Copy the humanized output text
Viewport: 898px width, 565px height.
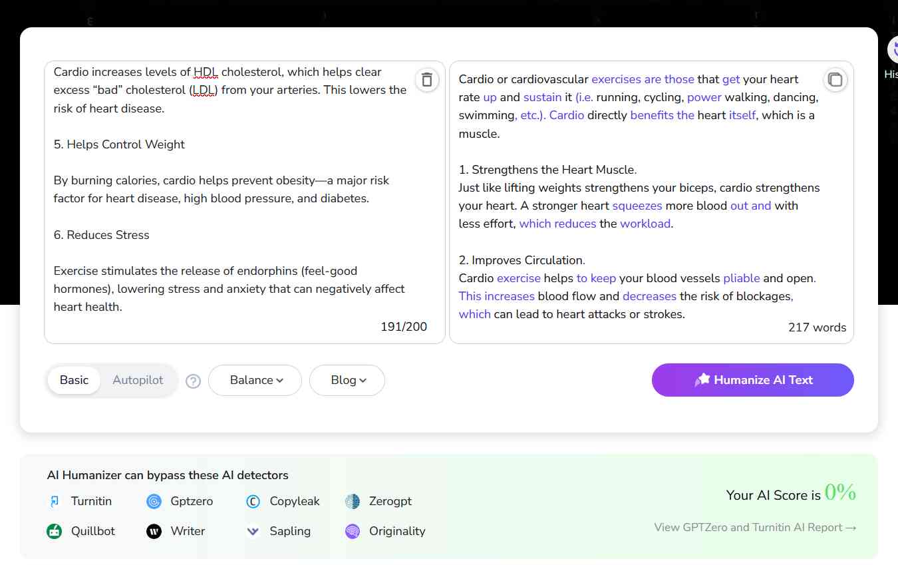[835, 79]
